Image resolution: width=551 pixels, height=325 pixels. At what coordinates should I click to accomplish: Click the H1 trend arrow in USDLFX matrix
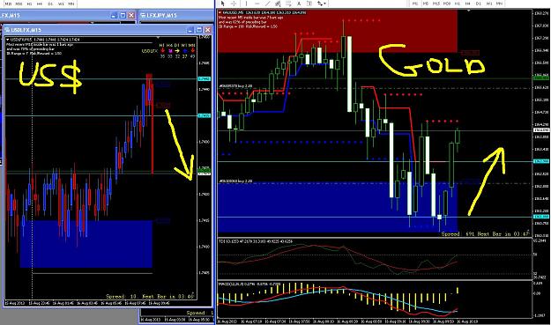coord(162,51)
